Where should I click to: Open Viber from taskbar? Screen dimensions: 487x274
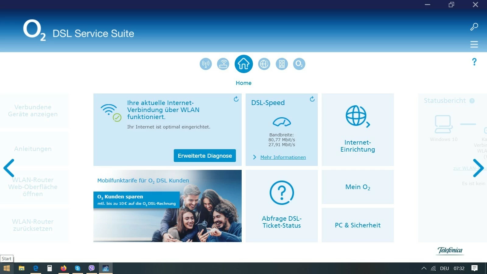pos(92,268)
